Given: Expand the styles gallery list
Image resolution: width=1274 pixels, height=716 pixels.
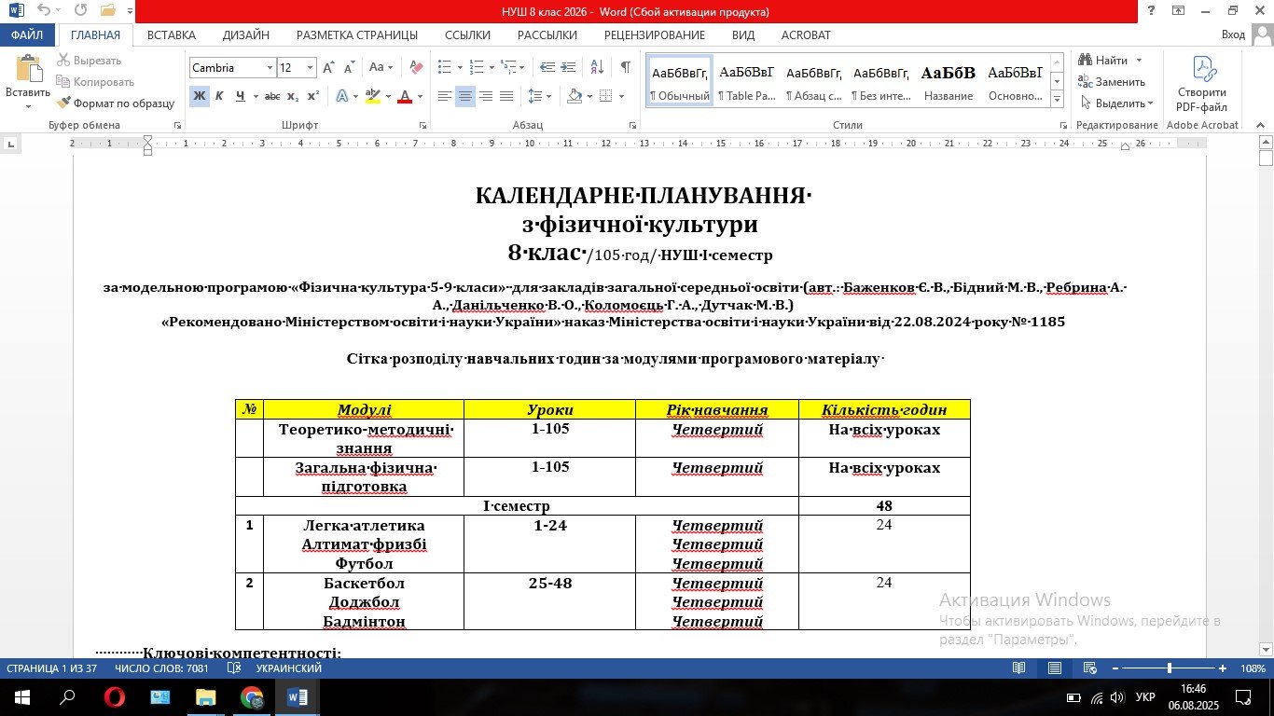Looking at the screenshot, I should [x=1057, y=98].
